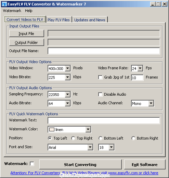This screenshot has height=178, width=169.
Task: Switch to Convert Videos to FLV tab
Action: tap(25, 20)
